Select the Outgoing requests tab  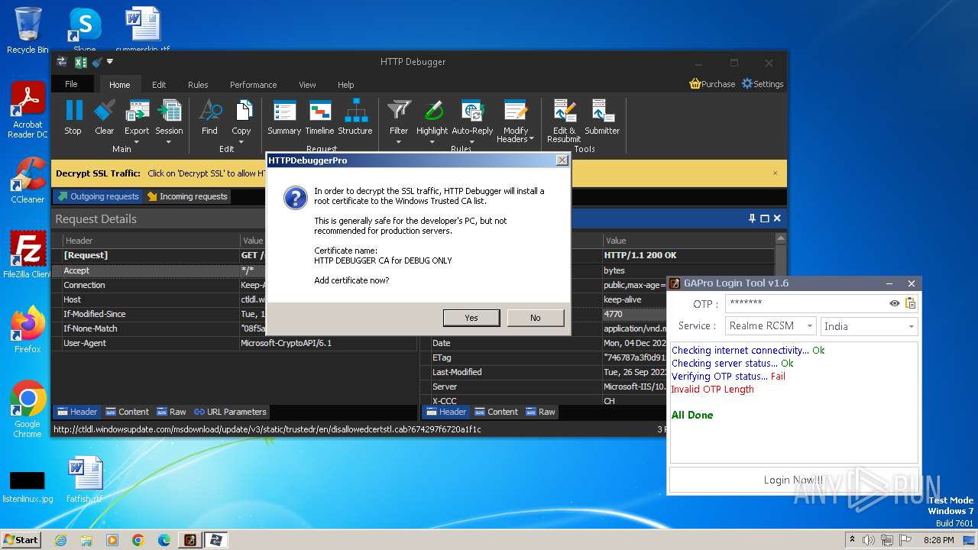tap(98, 196)
